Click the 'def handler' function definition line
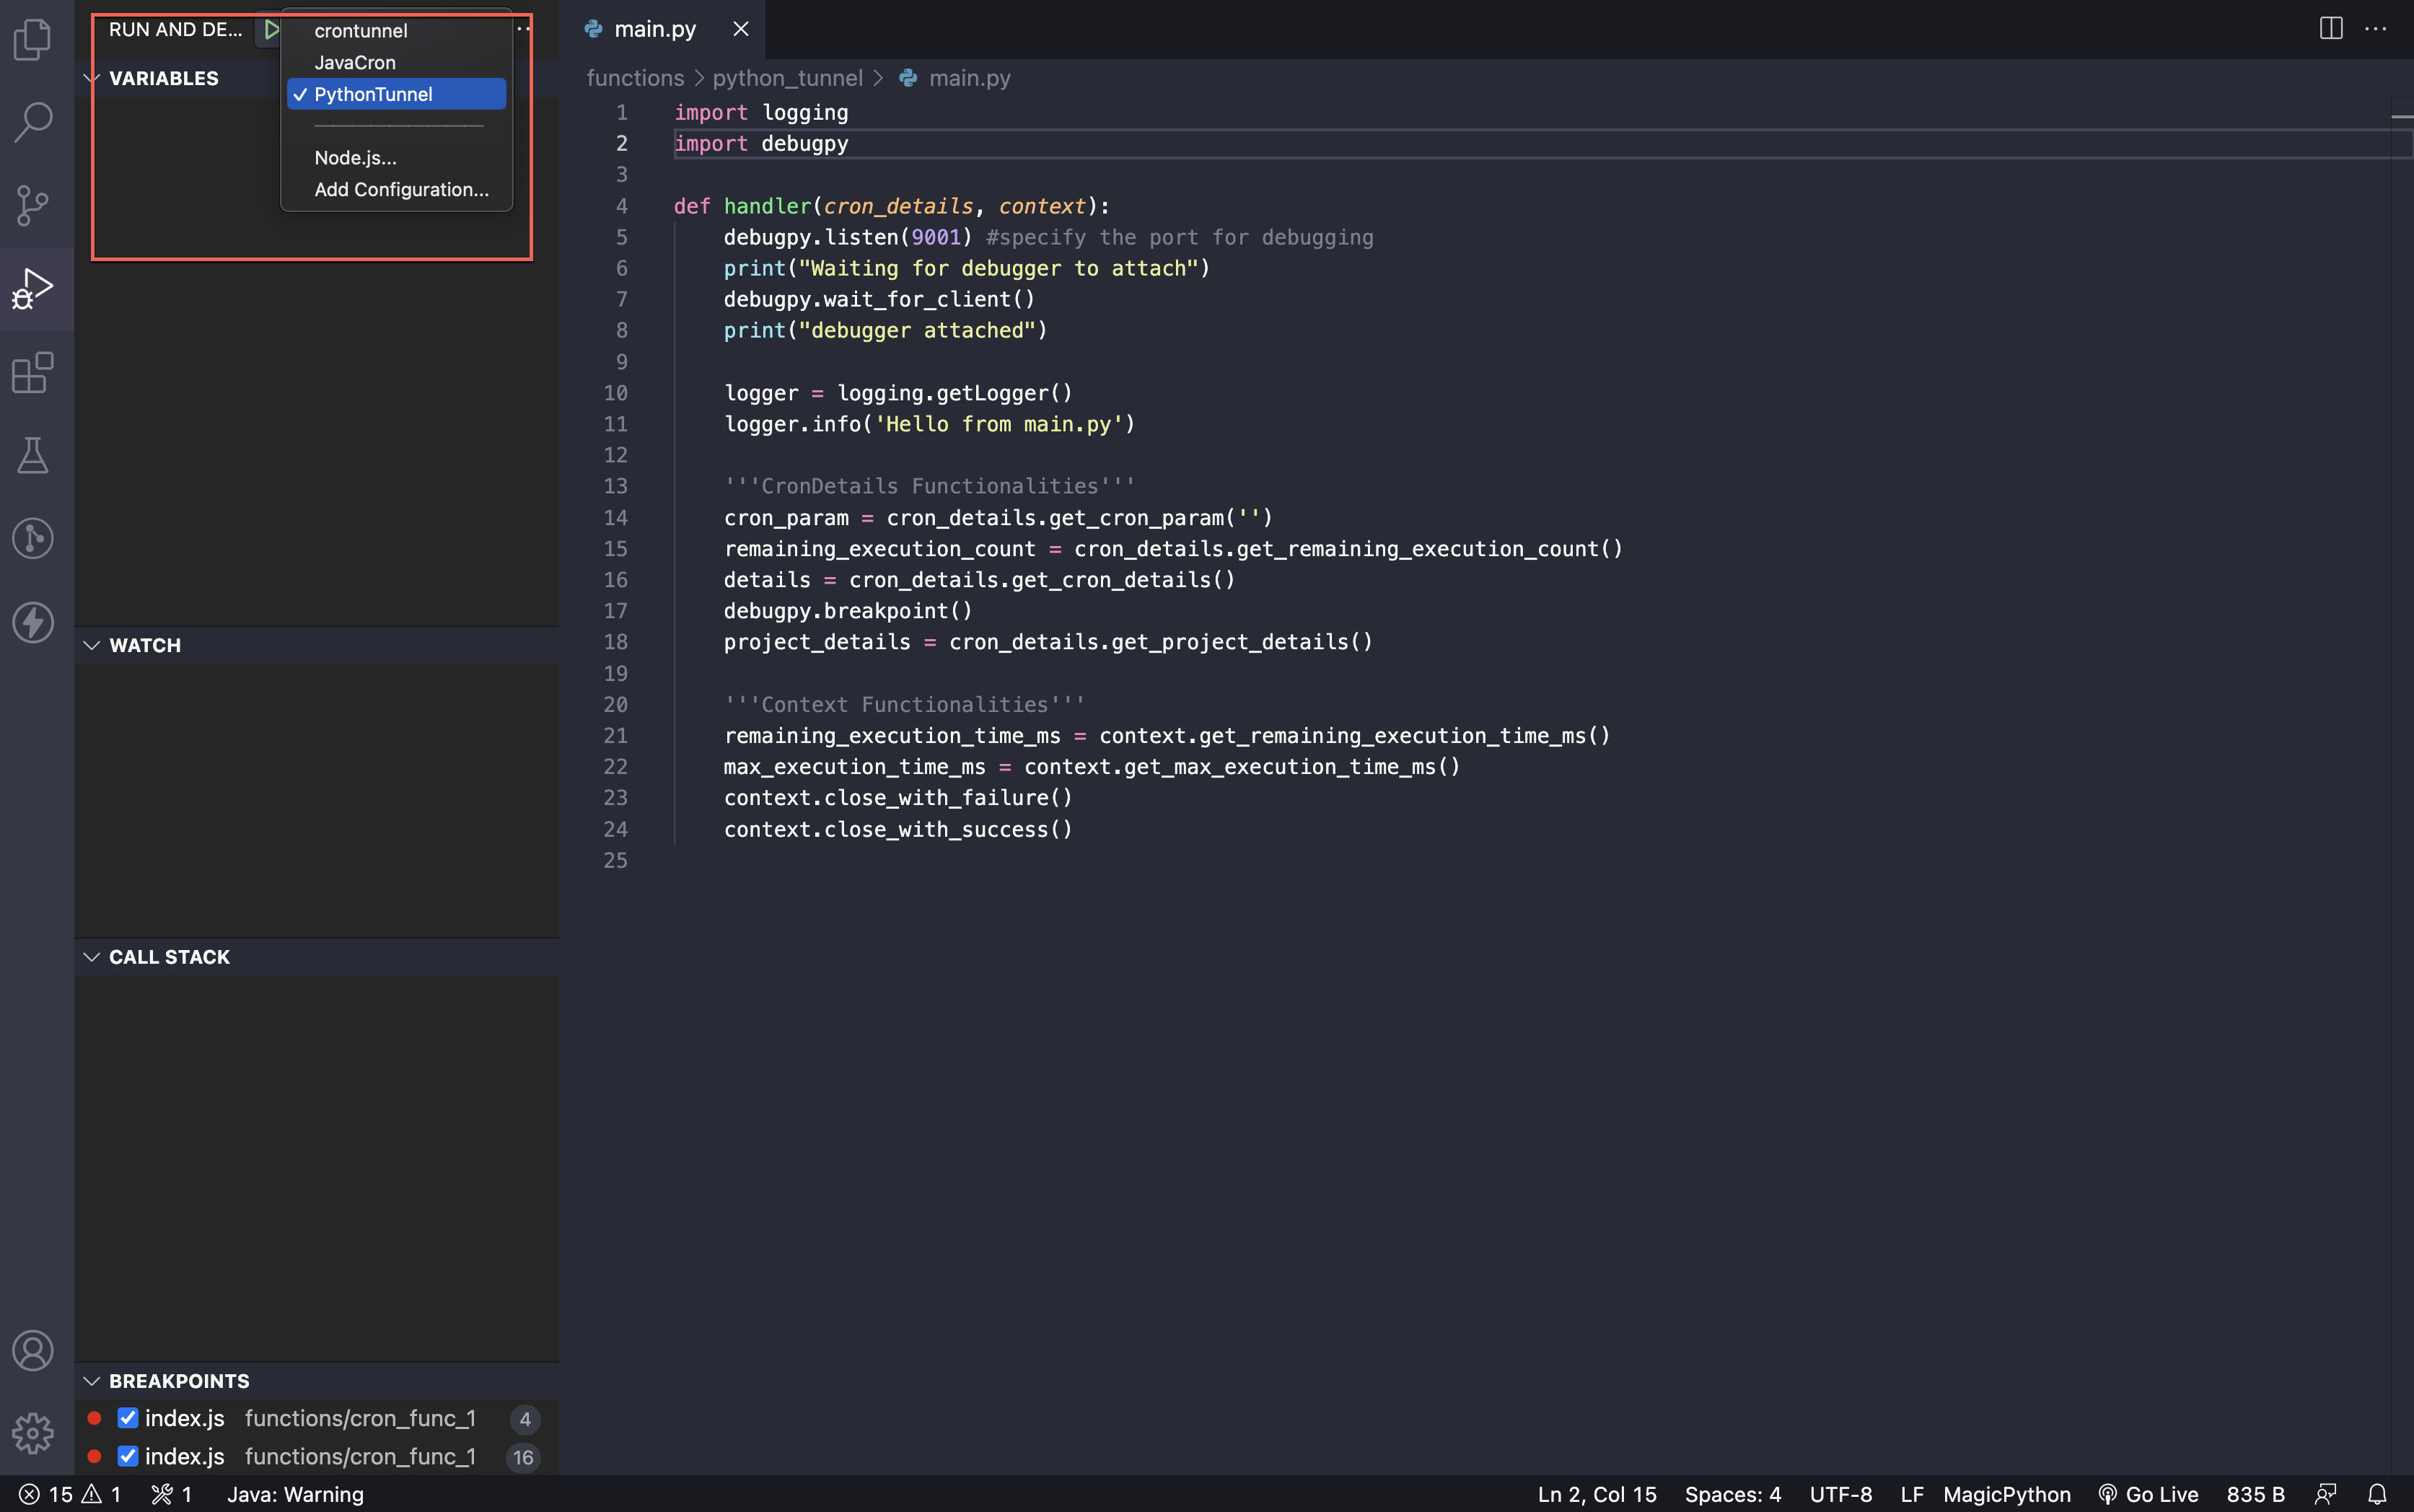The height and width of the screenshot is (1512, 2414). coord(891,206)
